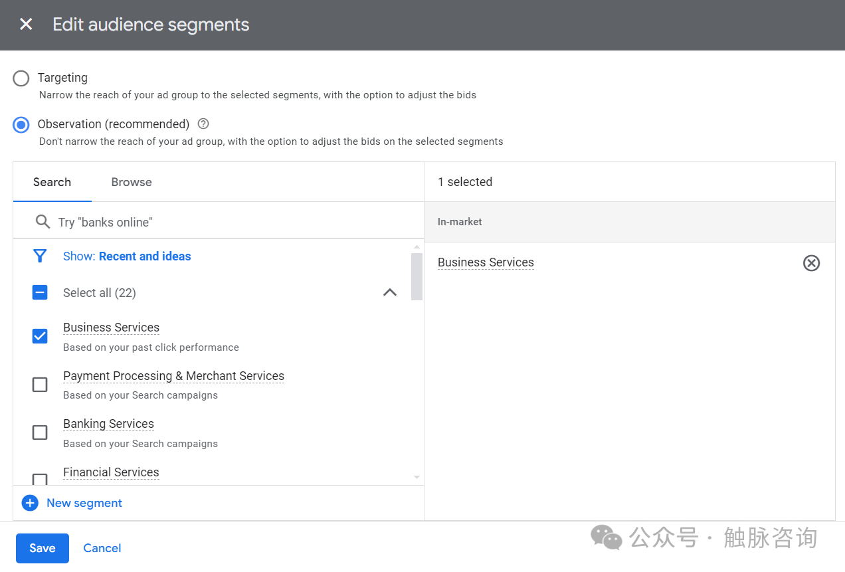The image size is (845, 572).
Task: Toggle the Select all (22) checkbox
Action: (40, 292)
